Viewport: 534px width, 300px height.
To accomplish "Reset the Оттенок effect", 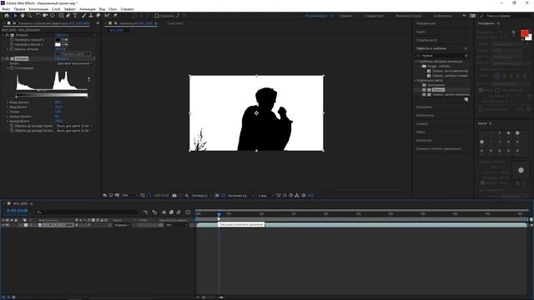I will point(61,35).
